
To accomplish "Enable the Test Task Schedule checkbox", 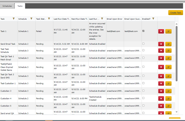I will click(x=143, y=50).
